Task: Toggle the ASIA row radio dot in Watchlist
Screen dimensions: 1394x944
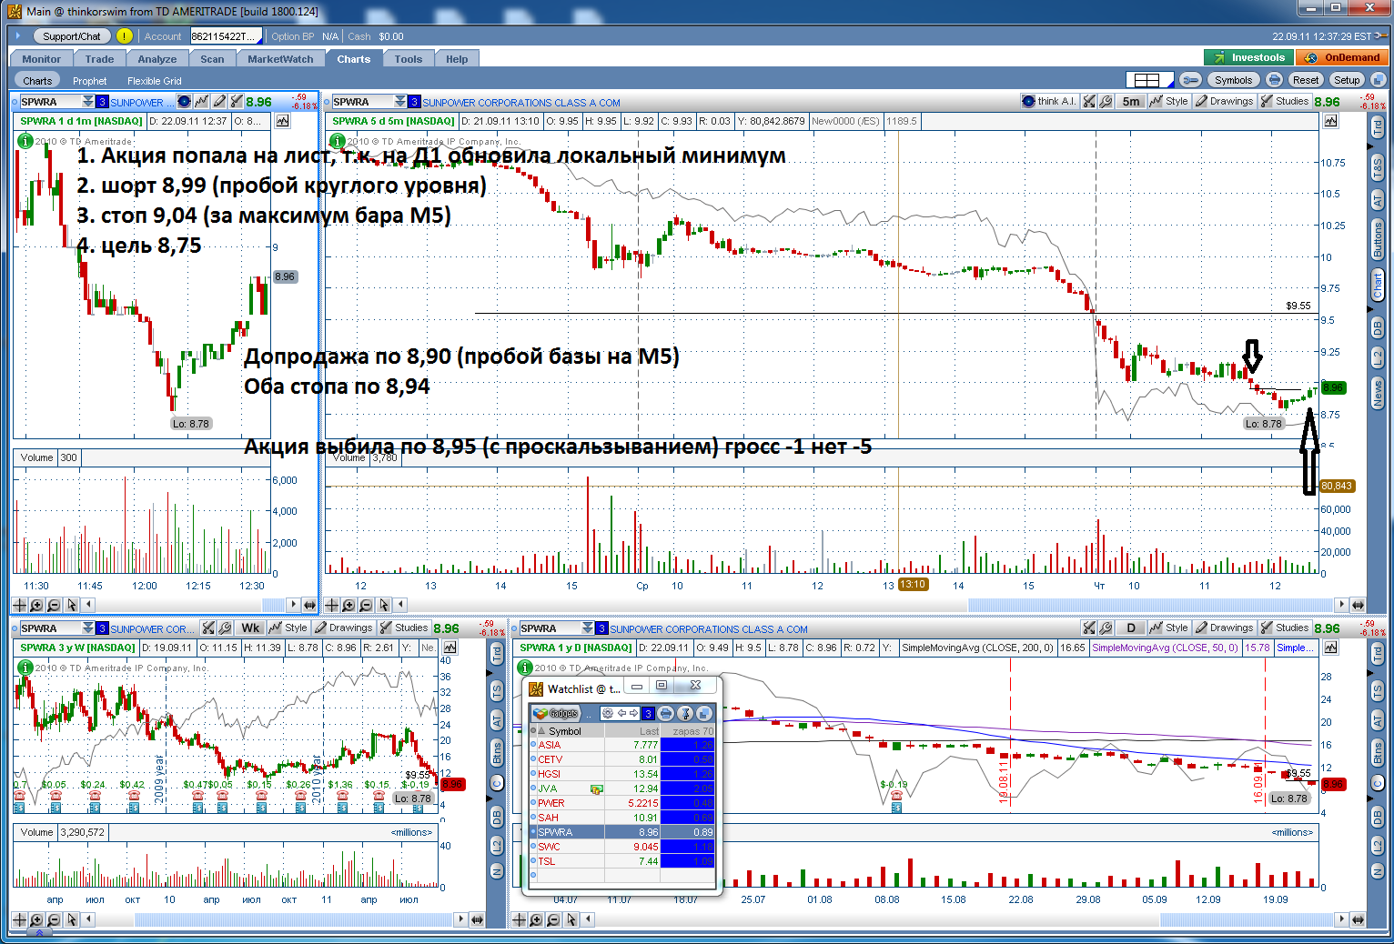Action: (533, 745)
